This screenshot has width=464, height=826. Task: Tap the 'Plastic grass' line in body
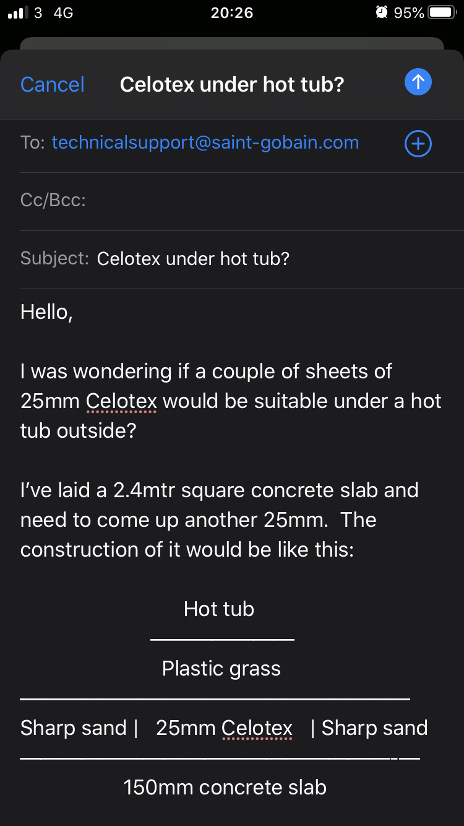[221, 669]
